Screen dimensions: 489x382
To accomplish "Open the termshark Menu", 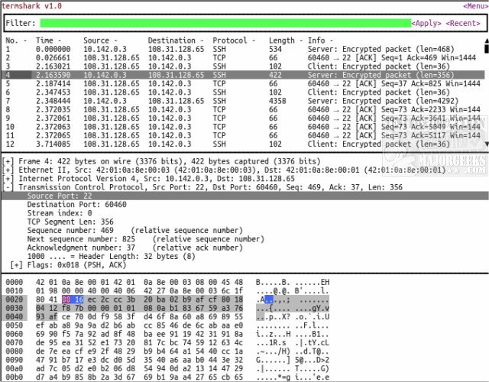I will pos(475,6).
